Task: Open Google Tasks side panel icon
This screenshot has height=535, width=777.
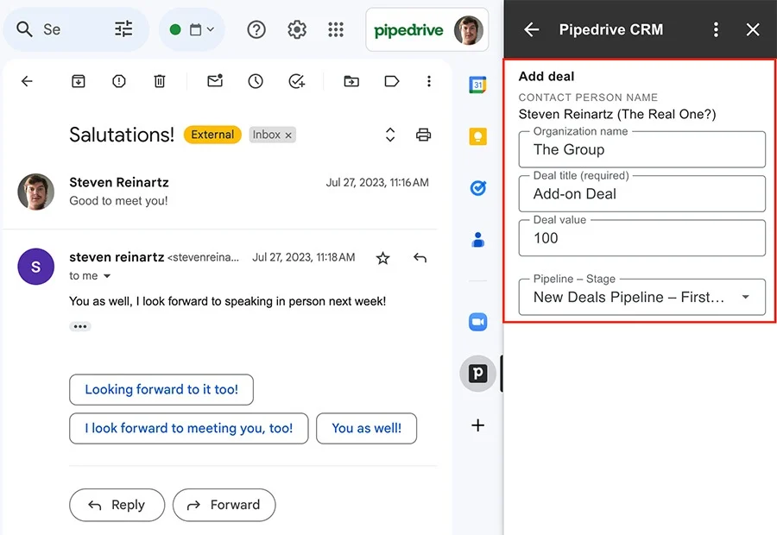Action: coord(477,188)
